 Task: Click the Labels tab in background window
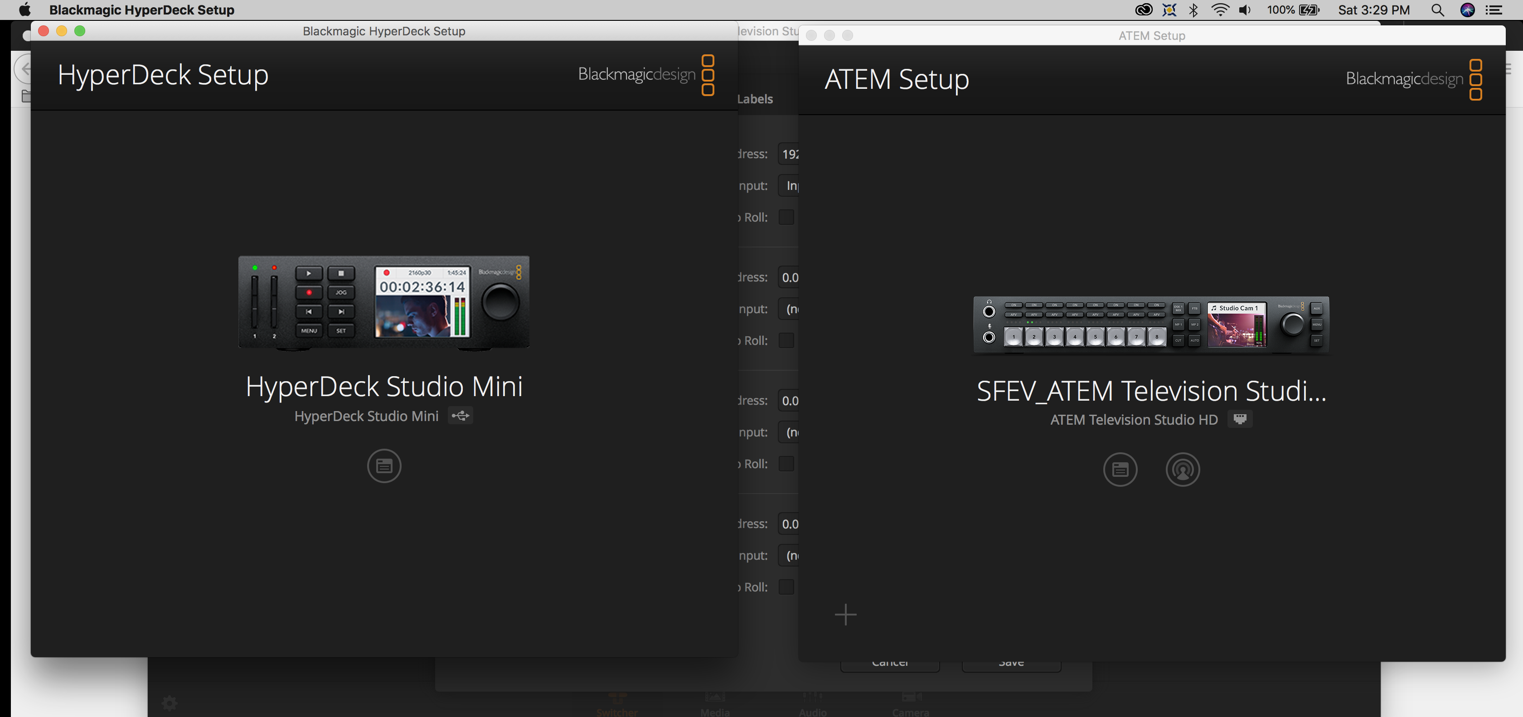click(755, 99)
